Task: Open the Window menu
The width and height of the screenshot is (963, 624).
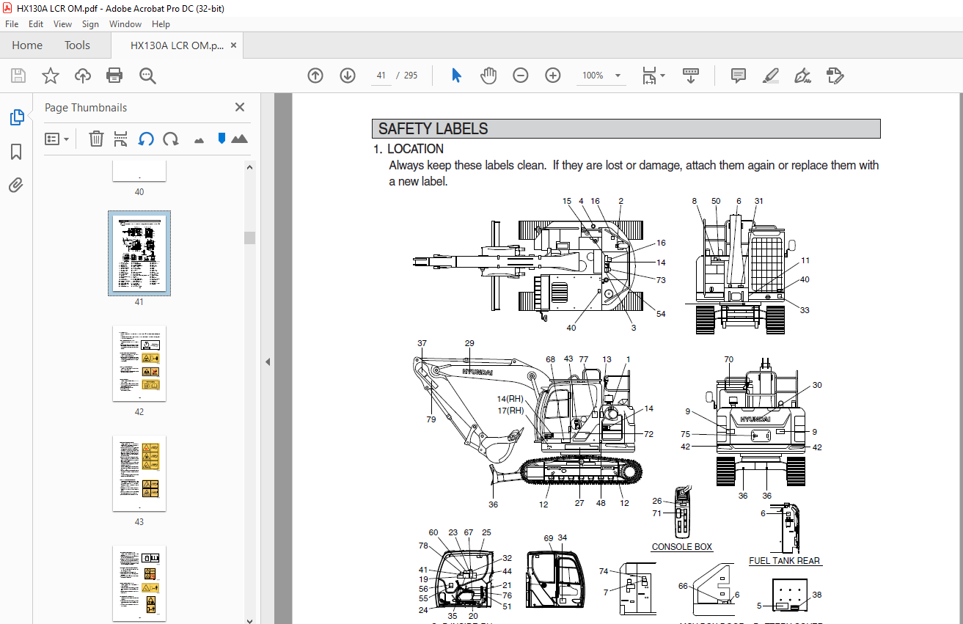Action: (125, 24)
